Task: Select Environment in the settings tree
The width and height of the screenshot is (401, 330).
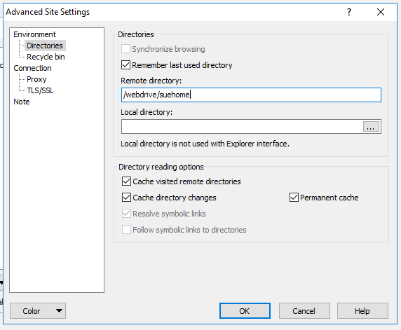Action: [x=35, y=34]
